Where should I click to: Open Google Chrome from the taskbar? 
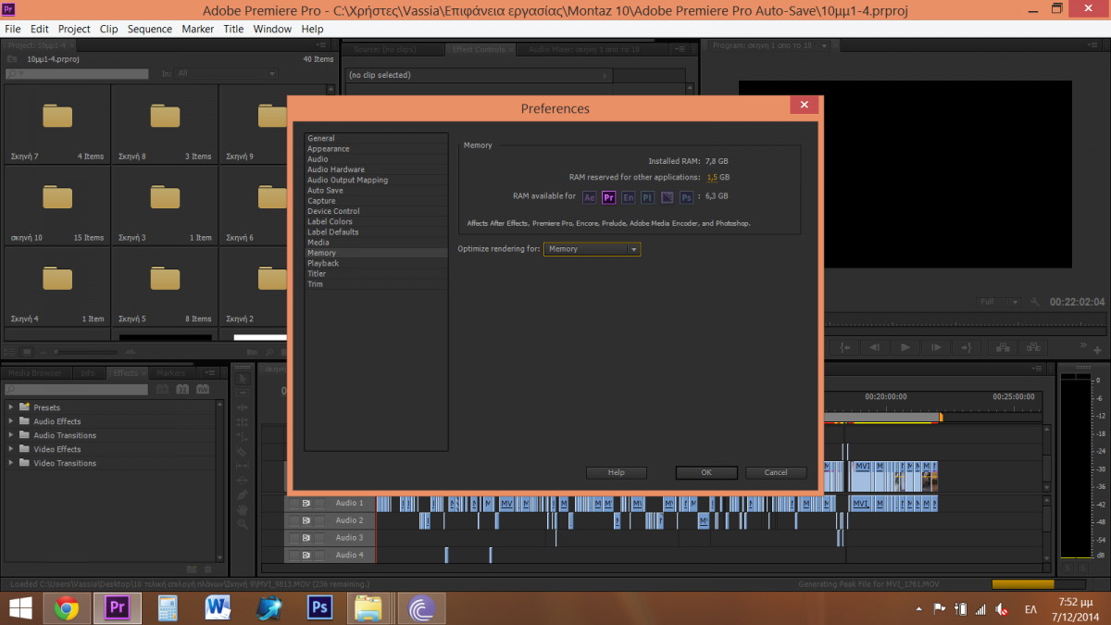tap(66, 607)
